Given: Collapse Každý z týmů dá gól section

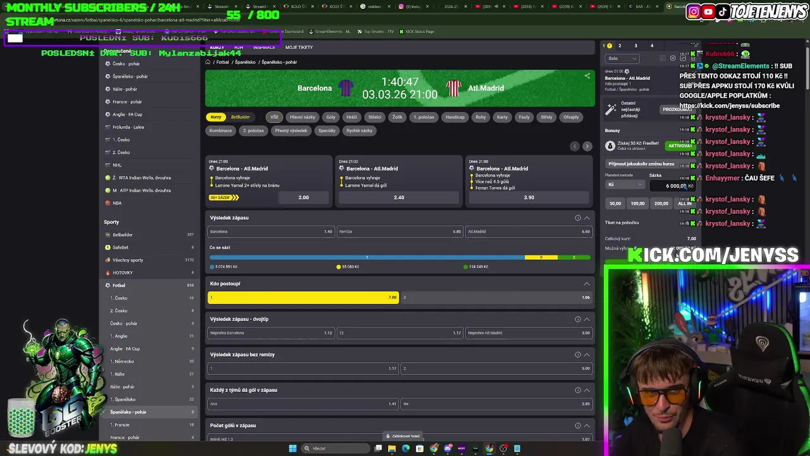Looking at the screenshot, I should coord(587,390).
